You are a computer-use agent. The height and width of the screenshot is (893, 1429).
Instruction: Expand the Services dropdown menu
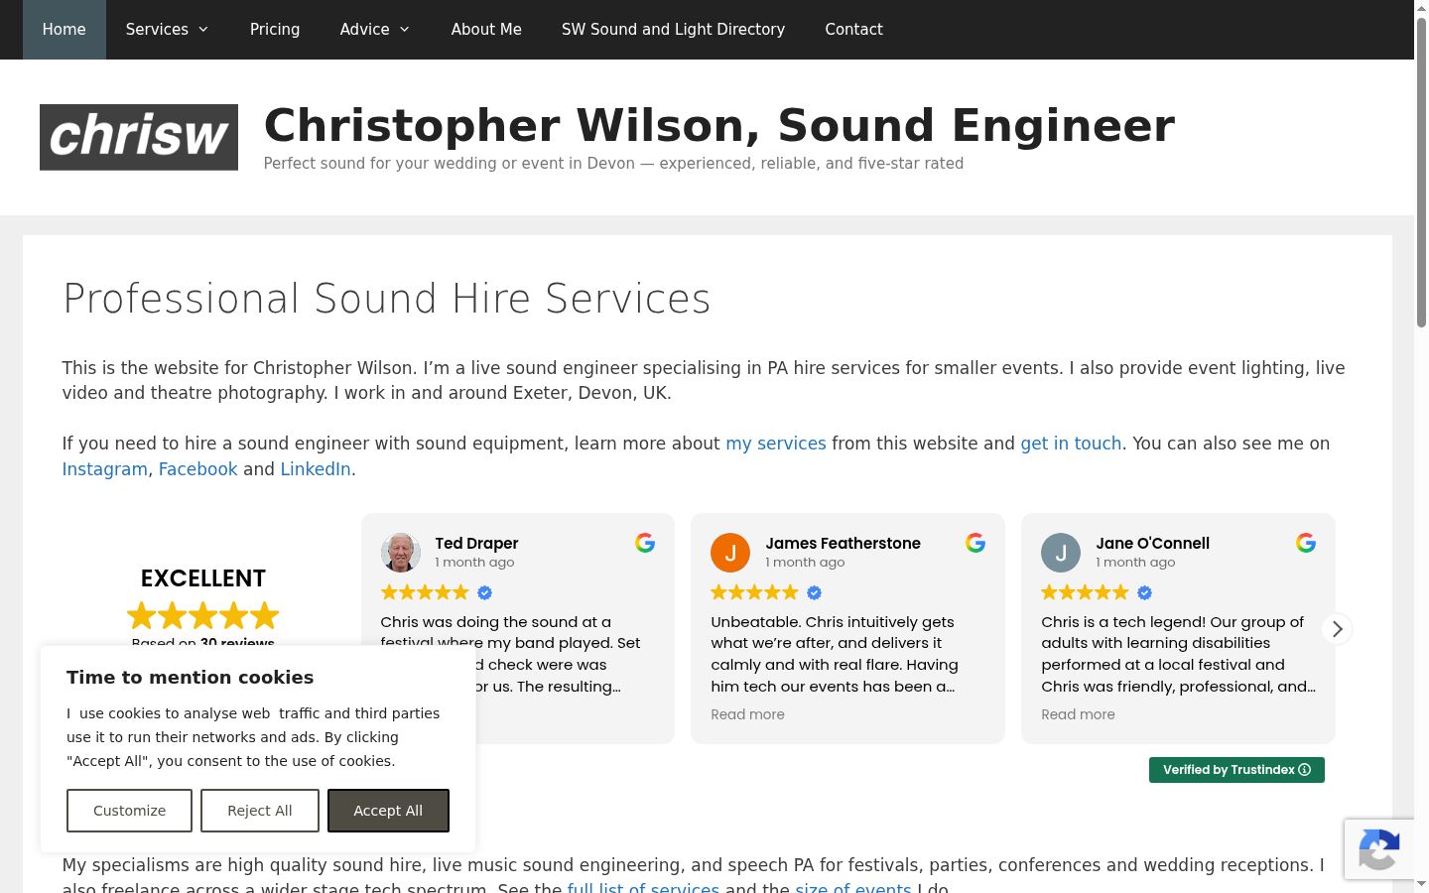pyautogui.click(x=167, y=30)
